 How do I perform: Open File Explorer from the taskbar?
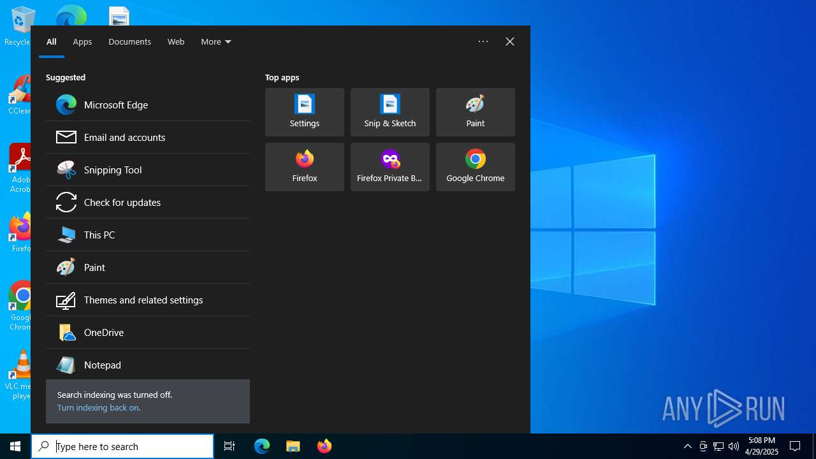tap(293, 446)
